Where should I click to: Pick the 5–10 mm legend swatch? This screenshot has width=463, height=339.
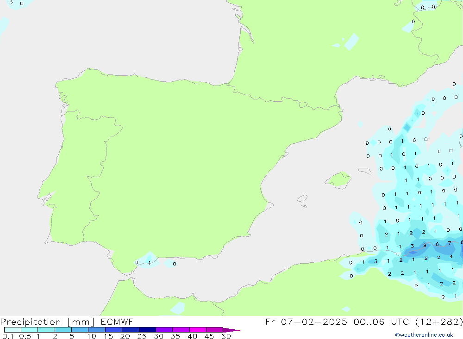coord(80,330)
